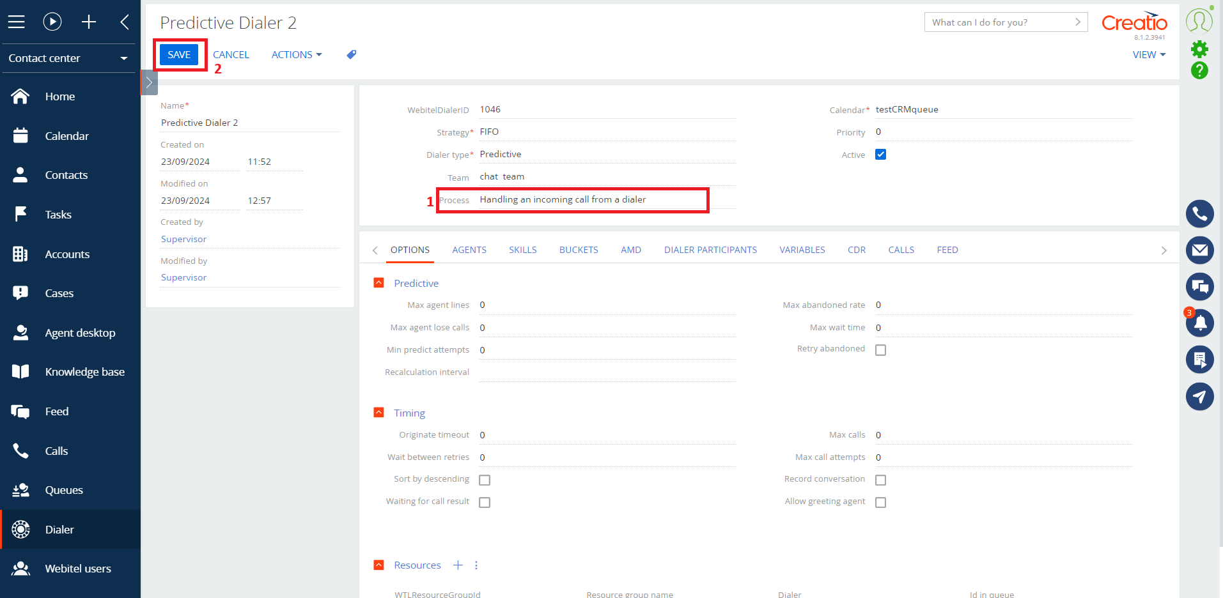Viewport: 1223px width, 598px height.
Task: Enable the Record conversation checkbox
Action: [880, 480]
